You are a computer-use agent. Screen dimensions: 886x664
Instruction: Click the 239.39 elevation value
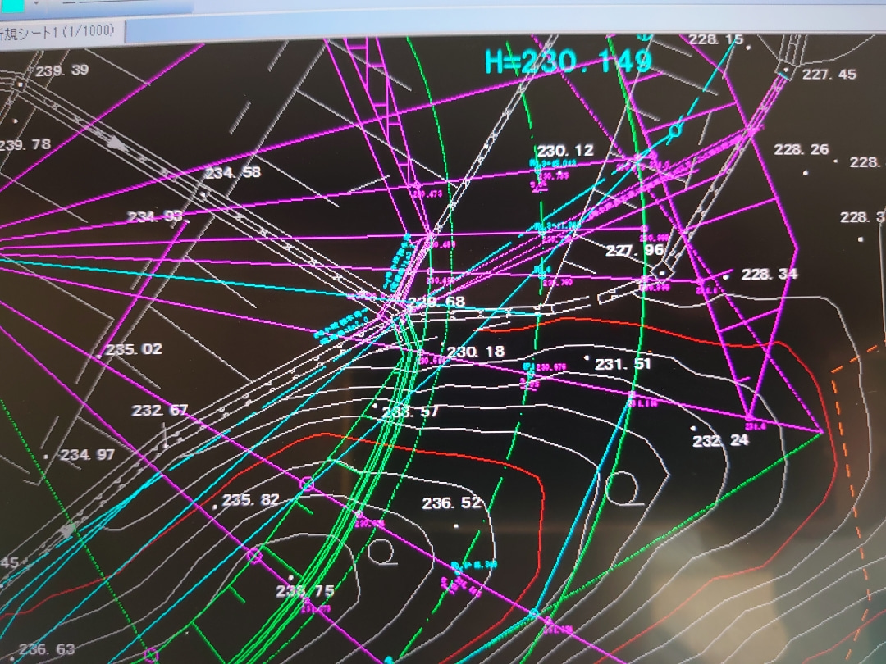click(62, 70)
